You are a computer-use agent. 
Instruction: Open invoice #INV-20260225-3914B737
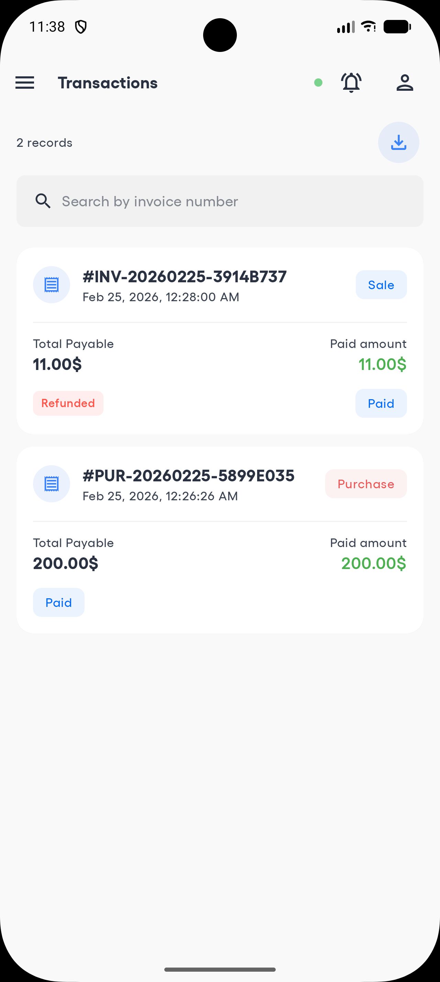(x=184, y=277)
